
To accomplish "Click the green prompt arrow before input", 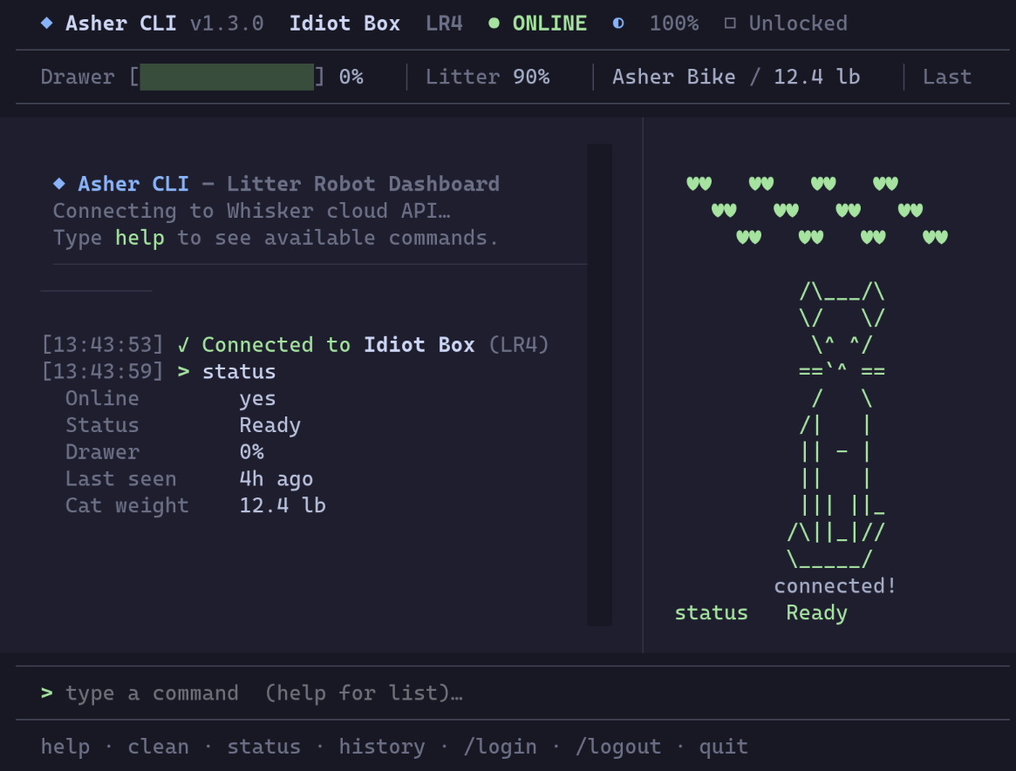I will click(46, 693).
